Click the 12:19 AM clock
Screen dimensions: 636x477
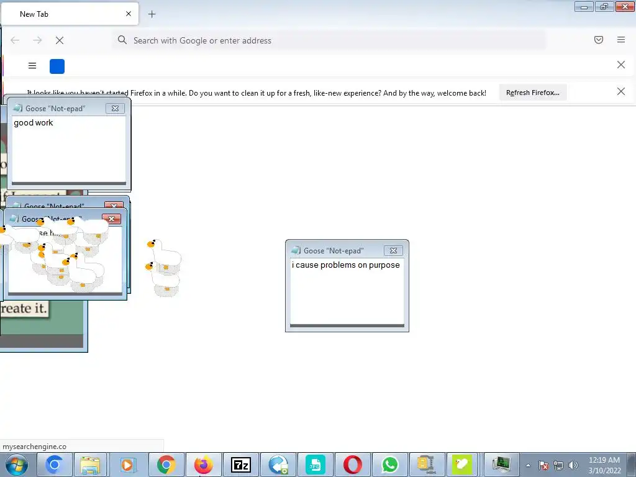point(604,460)
